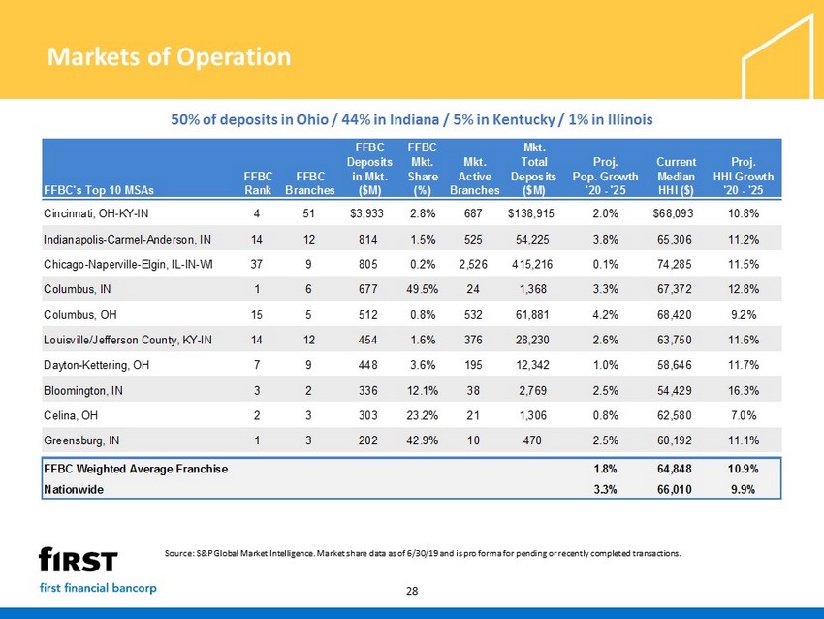Click the "FFBC's Top 10 MSAs" column header
This screenshot has width=824, height=619.
tap(99, 190)
